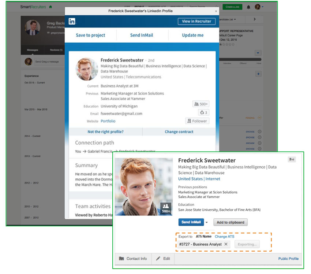This screenshot has height=274, width=311.
Task: Click the 2nd degree badge on the profile card
Action: click(x=292, y=159)
